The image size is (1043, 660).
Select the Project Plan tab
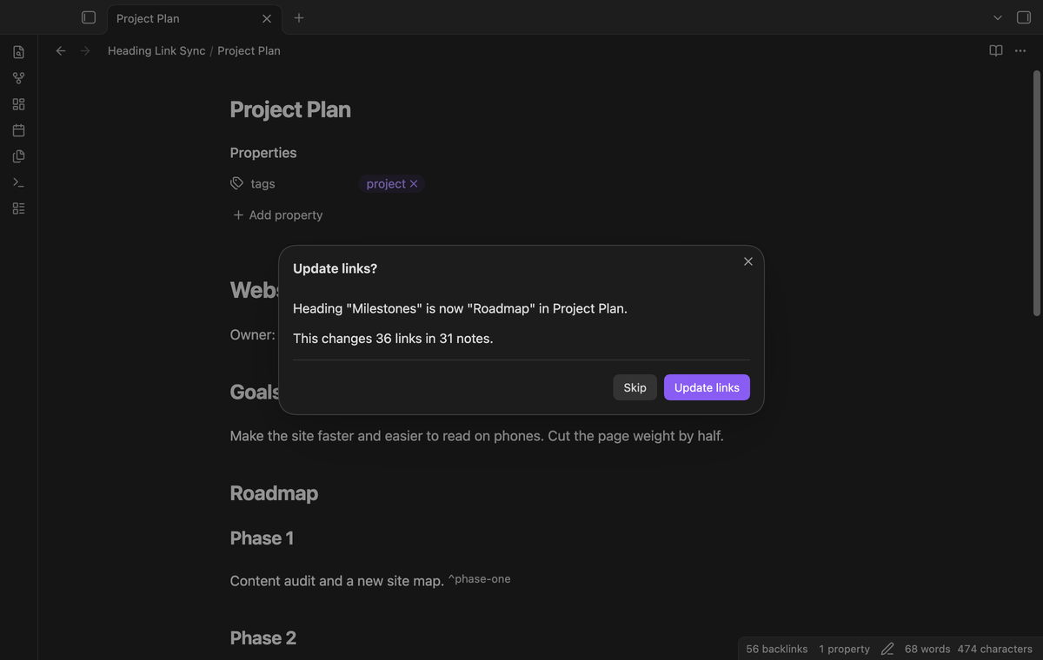184,18
